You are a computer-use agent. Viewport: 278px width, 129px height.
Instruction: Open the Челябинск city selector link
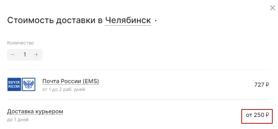pos(128,20)
